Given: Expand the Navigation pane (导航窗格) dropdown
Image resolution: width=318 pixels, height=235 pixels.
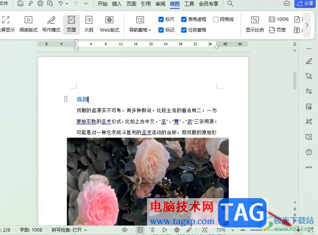Looking at the screenshot, I should 140,25.
